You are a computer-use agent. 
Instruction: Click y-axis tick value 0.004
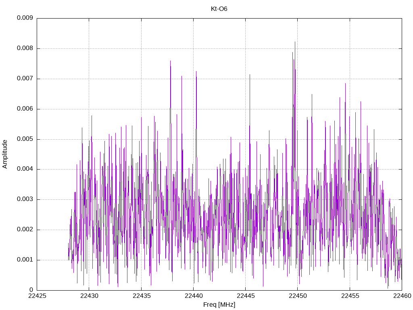(x=25, y=169)
